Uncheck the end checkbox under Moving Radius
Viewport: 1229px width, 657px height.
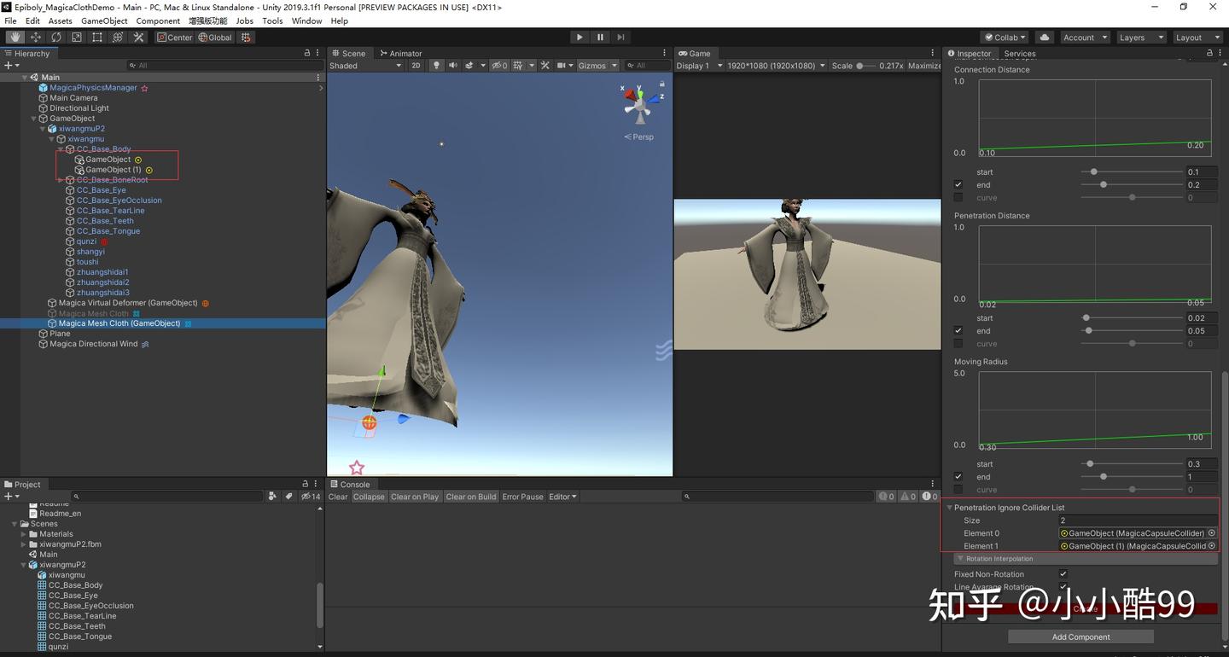tap(958, 476)
